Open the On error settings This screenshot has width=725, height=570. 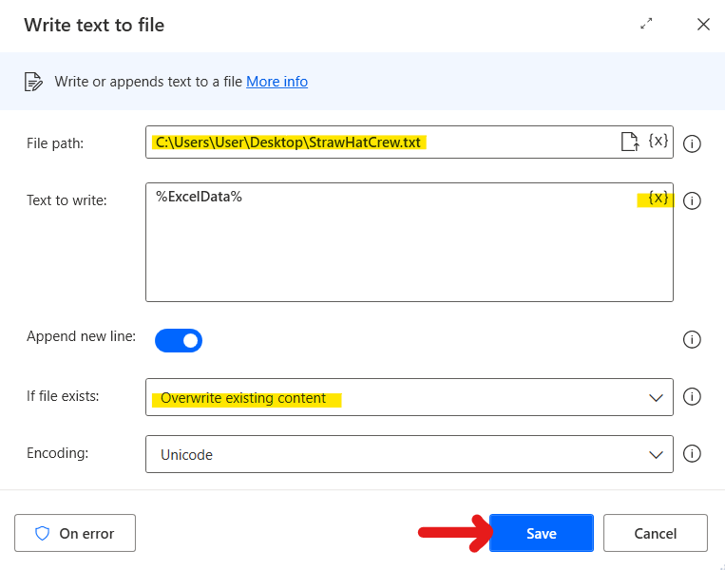coord(75,533)
